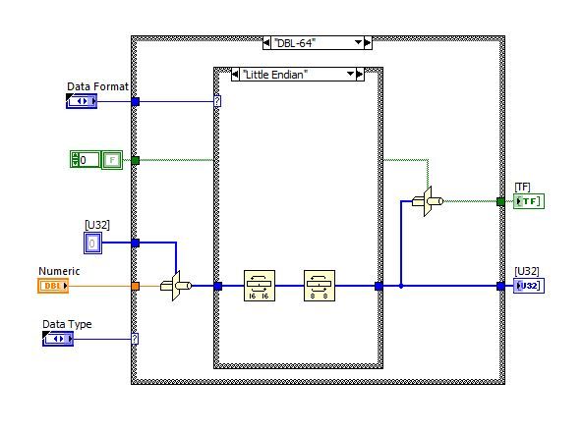Click the "[TF]" label above indicator
Screen dimensions: 583x433
point(522,187)
